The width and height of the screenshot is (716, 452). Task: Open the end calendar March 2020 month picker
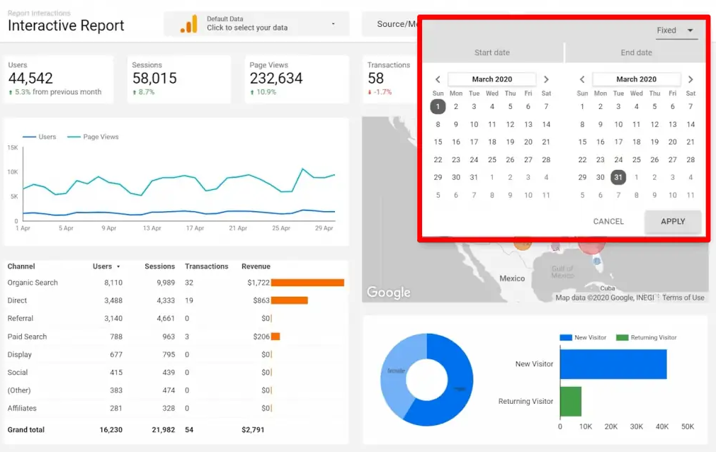click(636, 79)
